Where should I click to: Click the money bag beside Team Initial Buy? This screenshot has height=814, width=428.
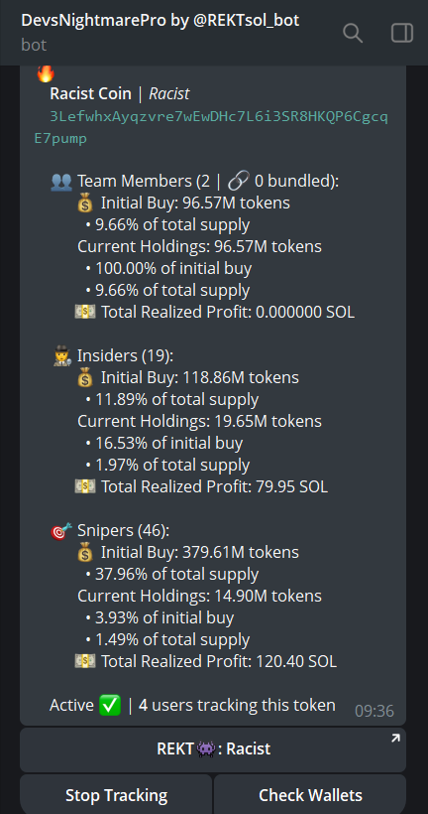tap(85, 203)
